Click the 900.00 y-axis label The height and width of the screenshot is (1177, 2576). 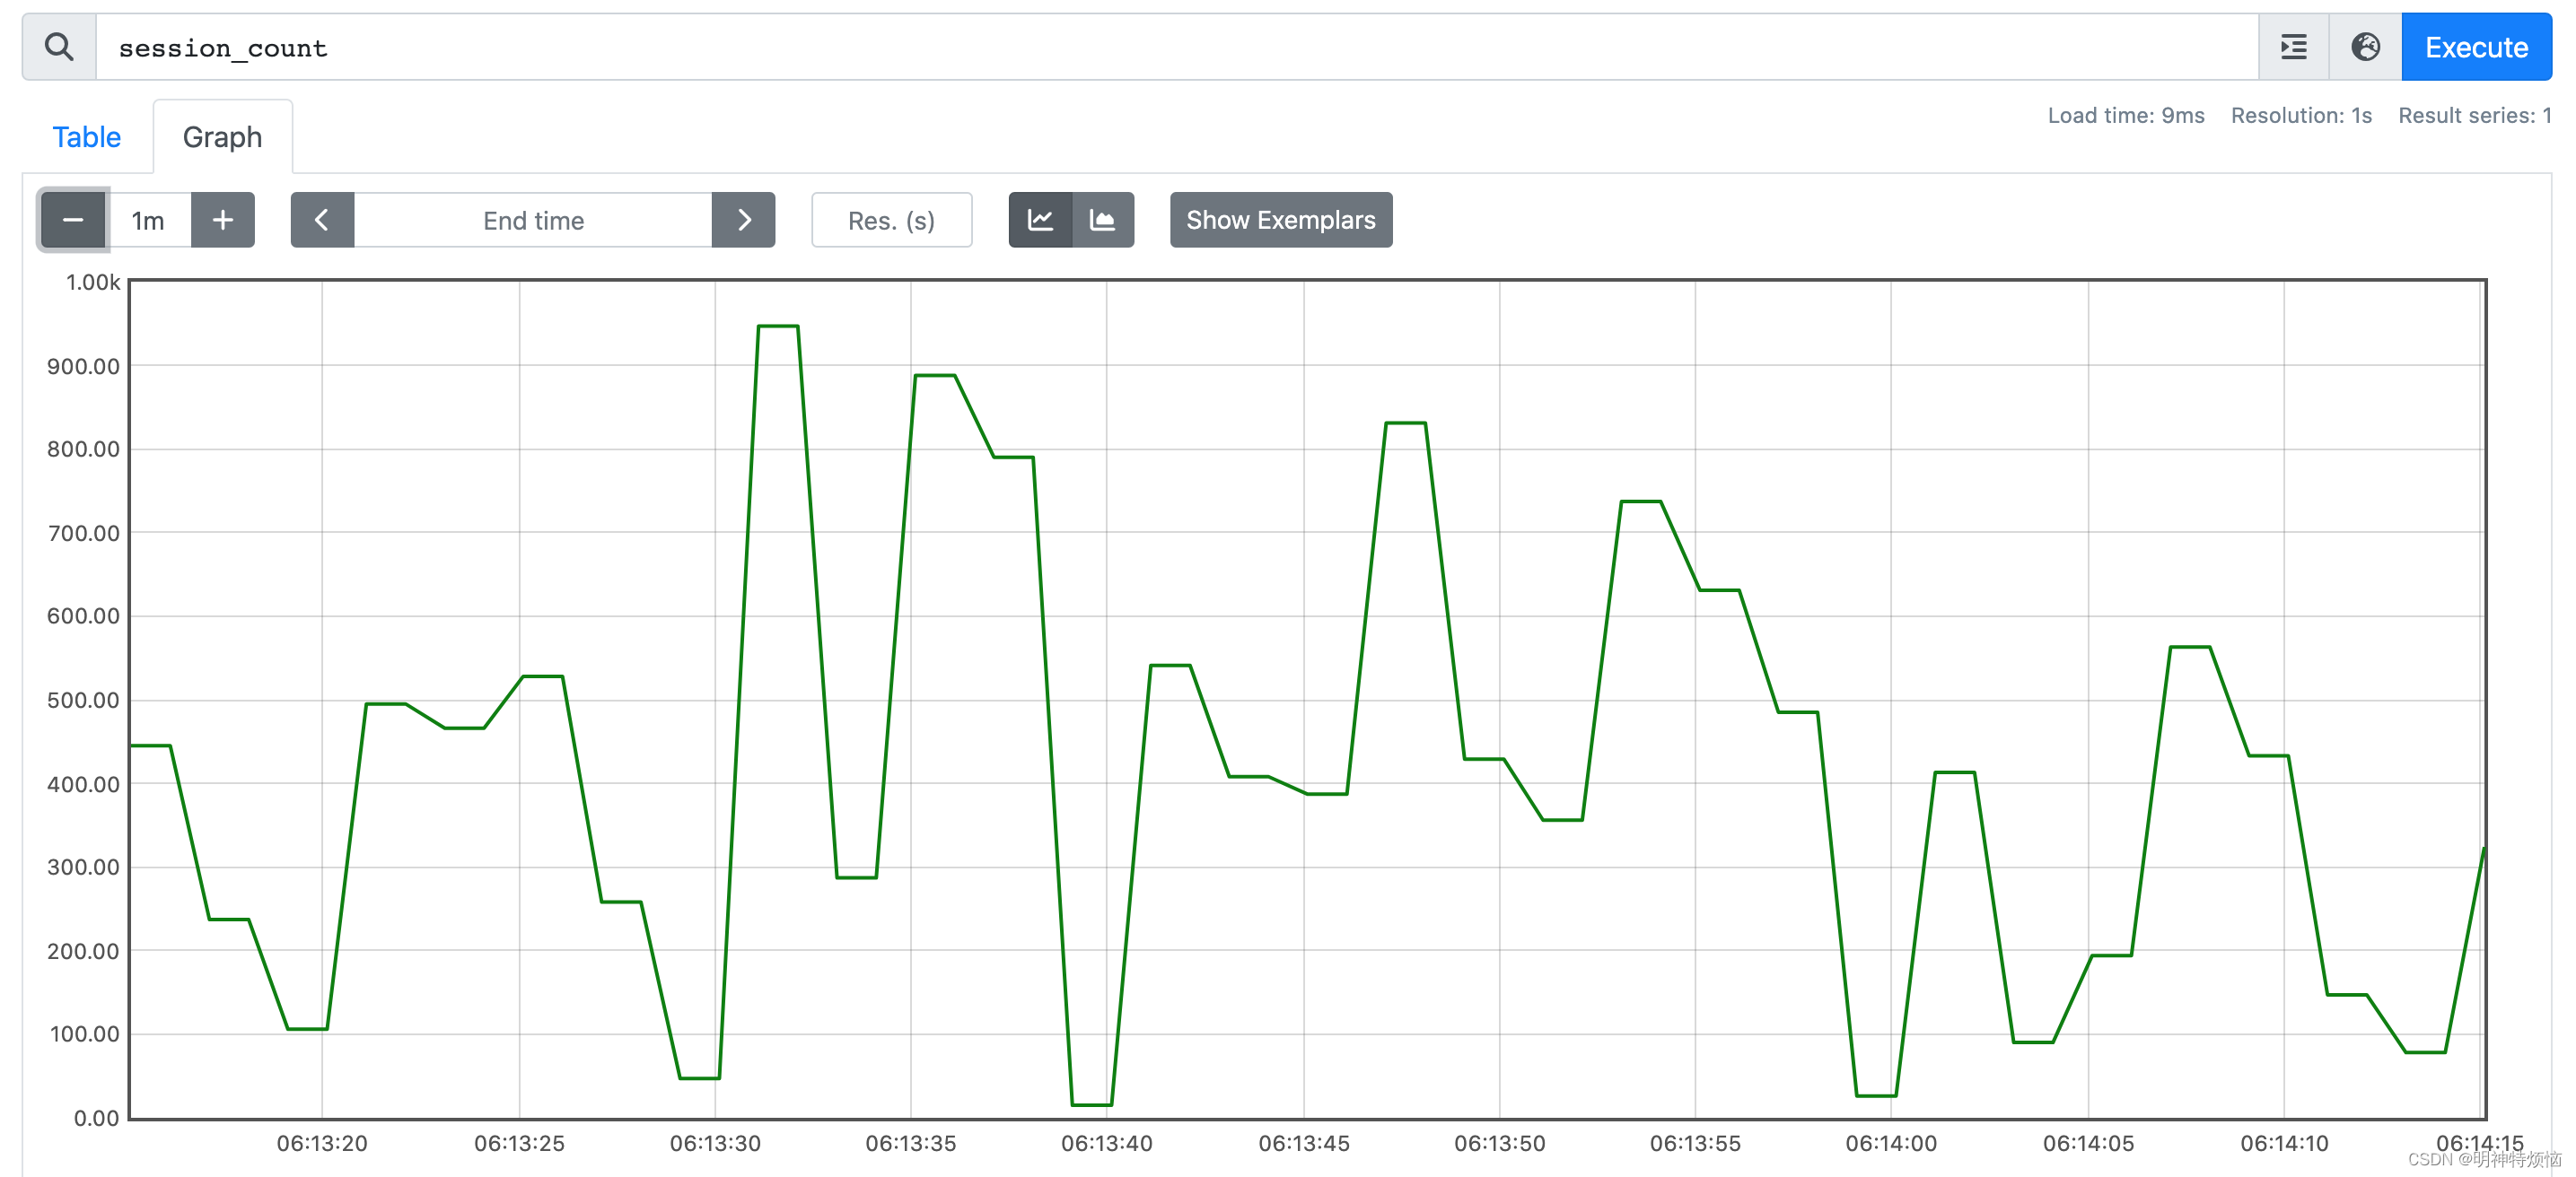pyautogui.click(x=83, y=367)
